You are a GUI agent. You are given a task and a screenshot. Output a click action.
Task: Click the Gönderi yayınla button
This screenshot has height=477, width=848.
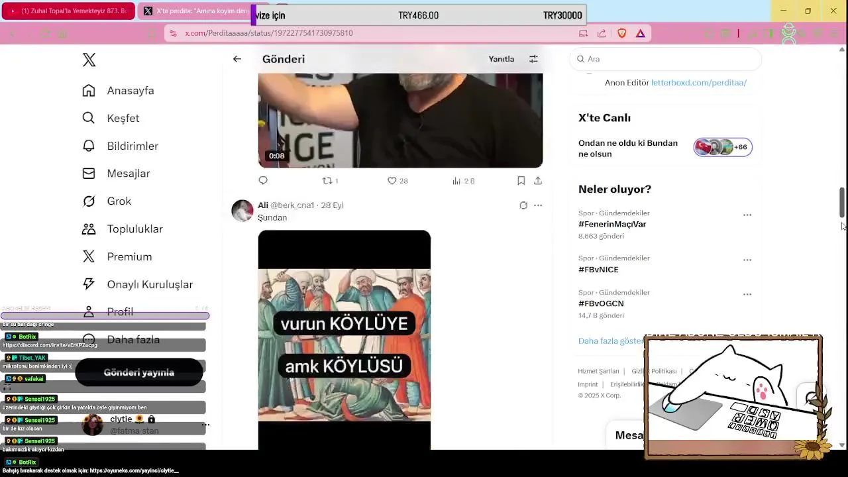[139, 372]
